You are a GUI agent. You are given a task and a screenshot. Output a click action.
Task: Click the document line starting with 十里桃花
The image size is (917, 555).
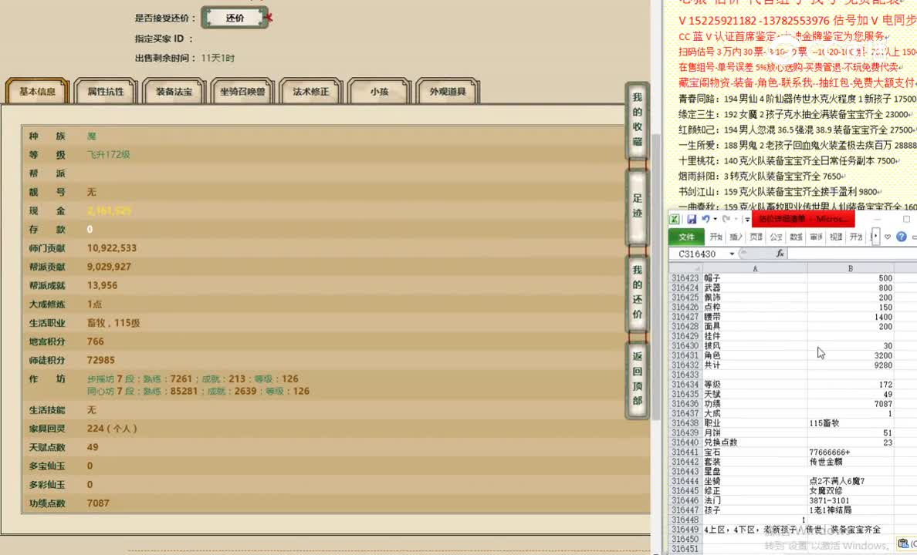click(790, 160)
